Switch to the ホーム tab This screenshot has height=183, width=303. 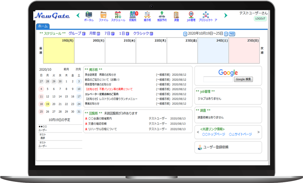click(42, 26)
